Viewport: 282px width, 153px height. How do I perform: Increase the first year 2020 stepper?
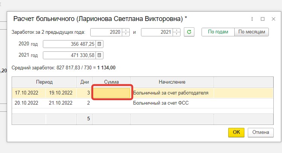126,30
